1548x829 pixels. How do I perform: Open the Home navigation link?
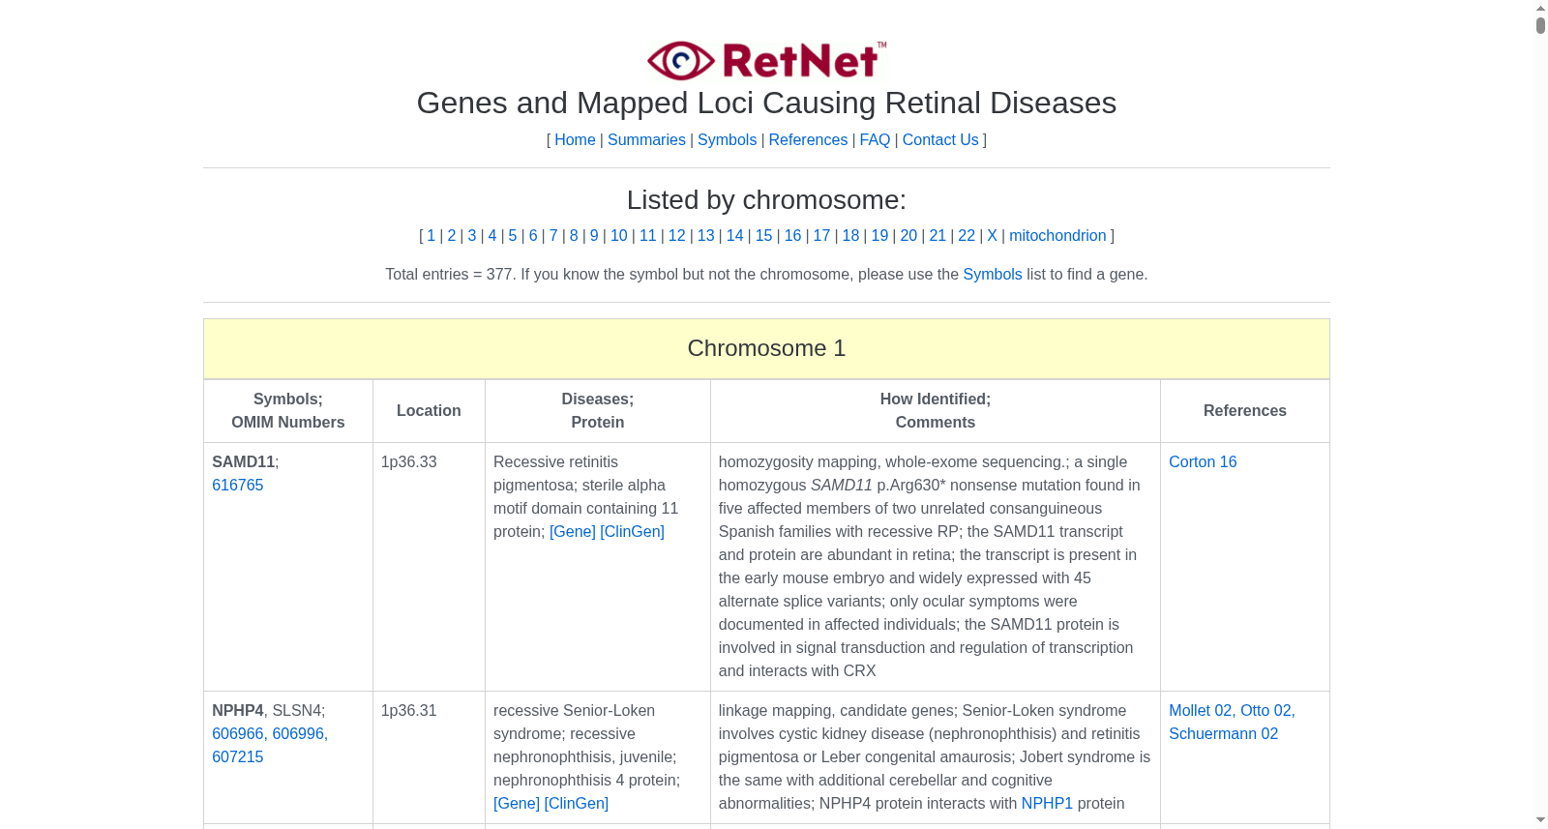575,139
